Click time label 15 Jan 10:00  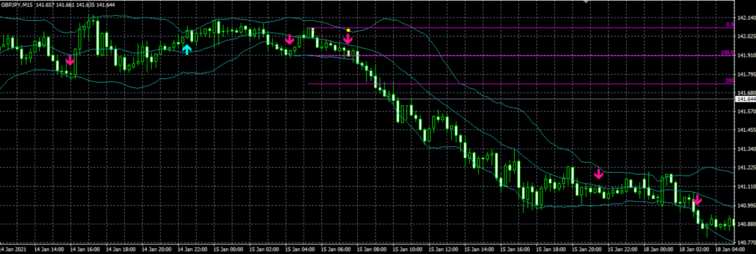coord(408,250)
